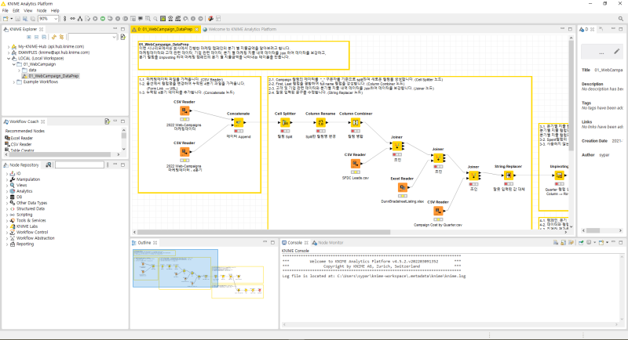628x340 pixels.
Task: Click the green Execute all nodes icon
Action: (x=103, y=18)
